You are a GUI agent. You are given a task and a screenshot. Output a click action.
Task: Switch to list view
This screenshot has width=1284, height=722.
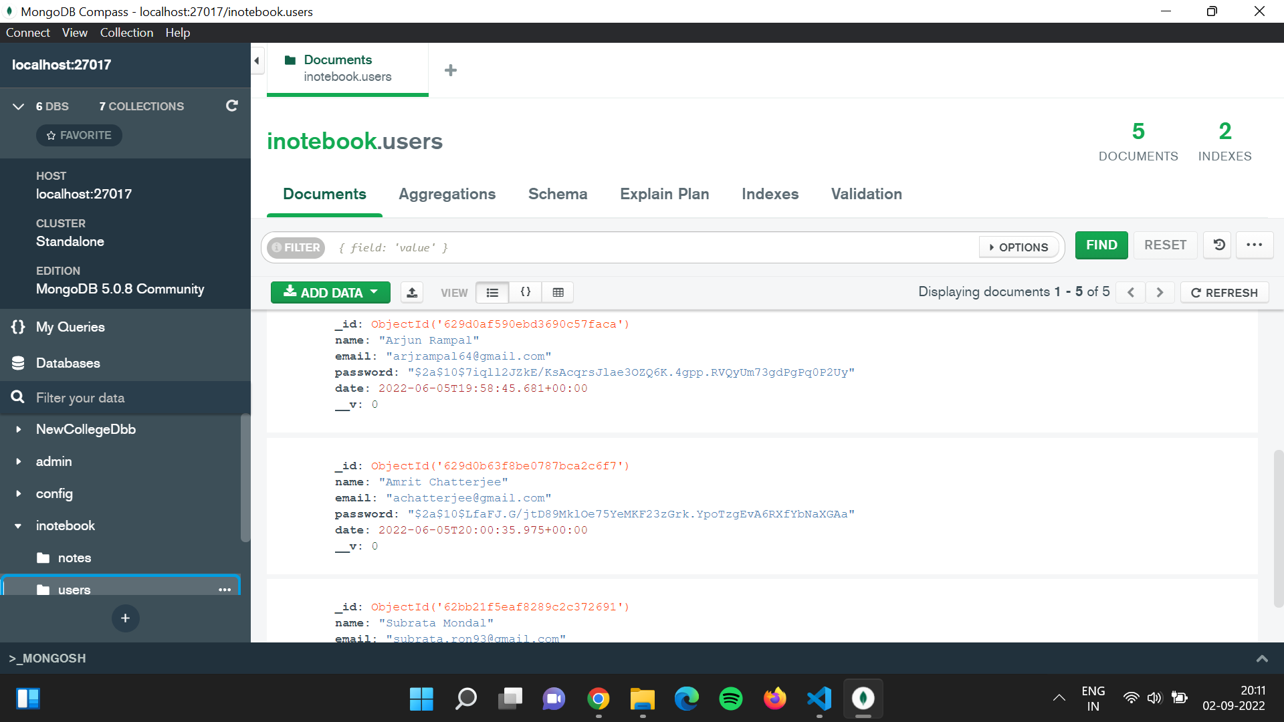click(492, 292)
